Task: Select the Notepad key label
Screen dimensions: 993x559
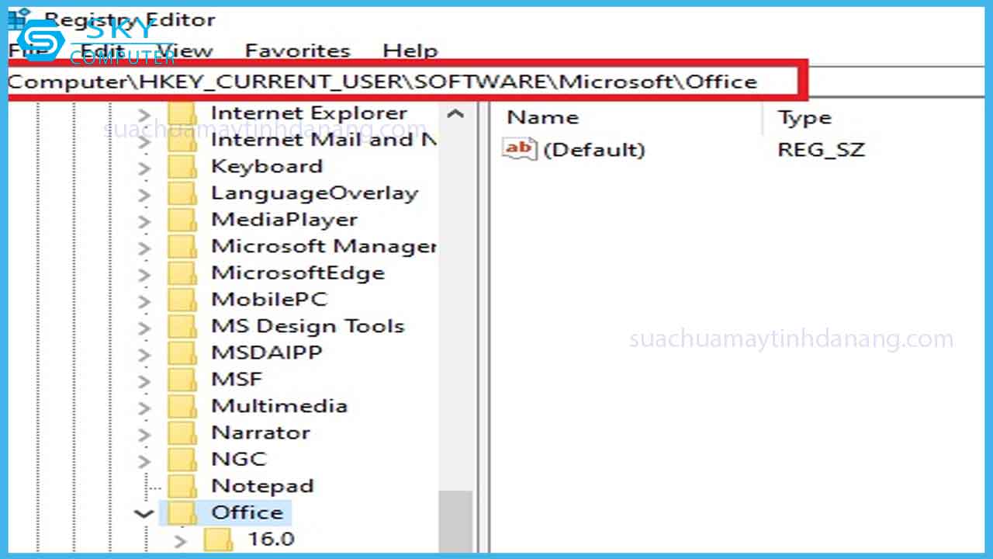Action: coord(262,486)
